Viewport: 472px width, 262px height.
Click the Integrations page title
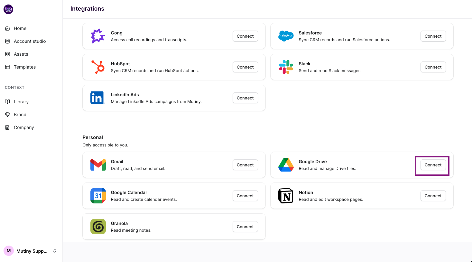87,9
